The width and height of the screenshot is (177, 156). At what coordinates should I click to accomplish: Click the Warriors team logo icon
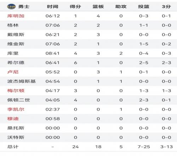point(11,6)
